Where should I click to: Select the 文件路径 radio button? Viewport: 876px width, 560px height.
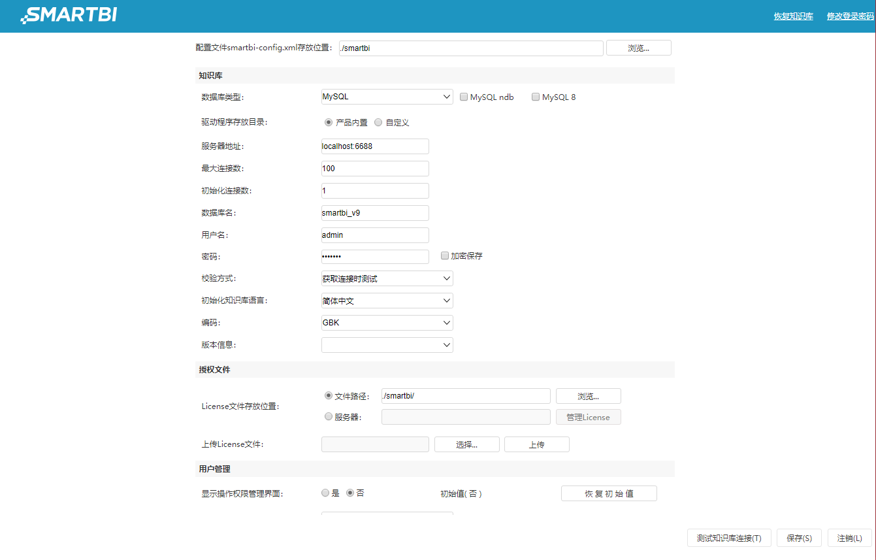(x=329, y=395)
